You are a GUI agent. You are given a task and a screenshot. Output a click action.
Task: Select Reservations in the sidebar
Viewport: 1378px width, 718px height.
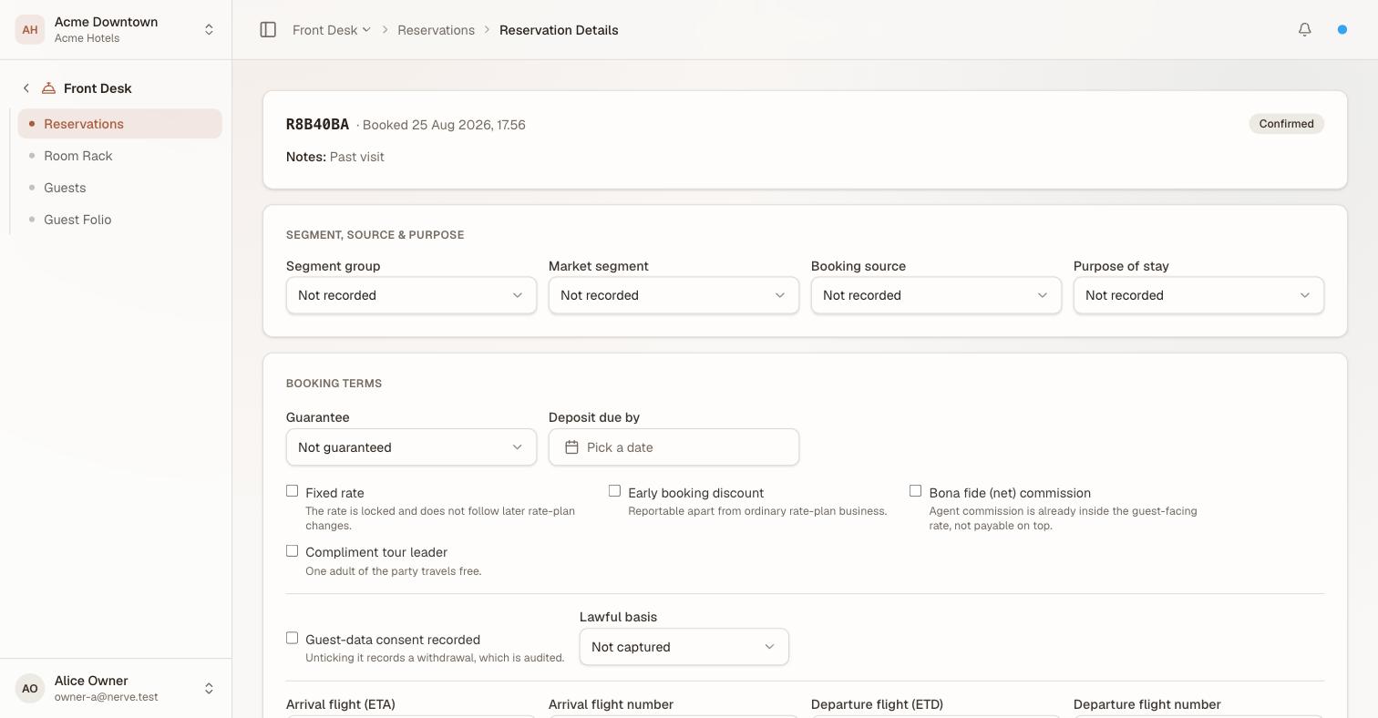[119, 124]
